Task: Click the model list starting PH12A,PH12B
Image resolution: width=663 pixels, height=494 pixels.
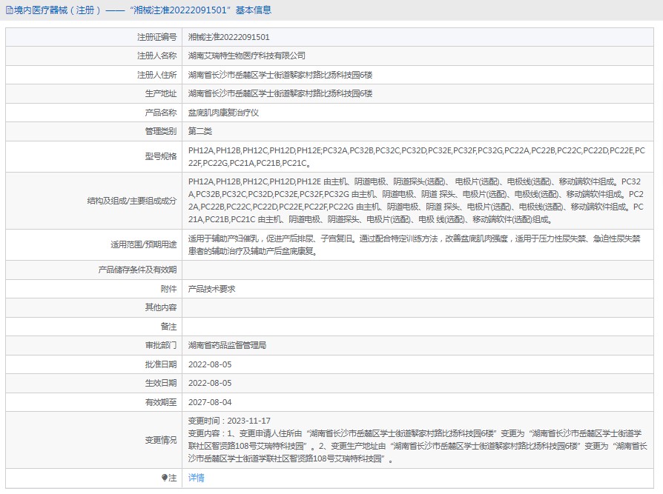Action: (x=417, y=157)
